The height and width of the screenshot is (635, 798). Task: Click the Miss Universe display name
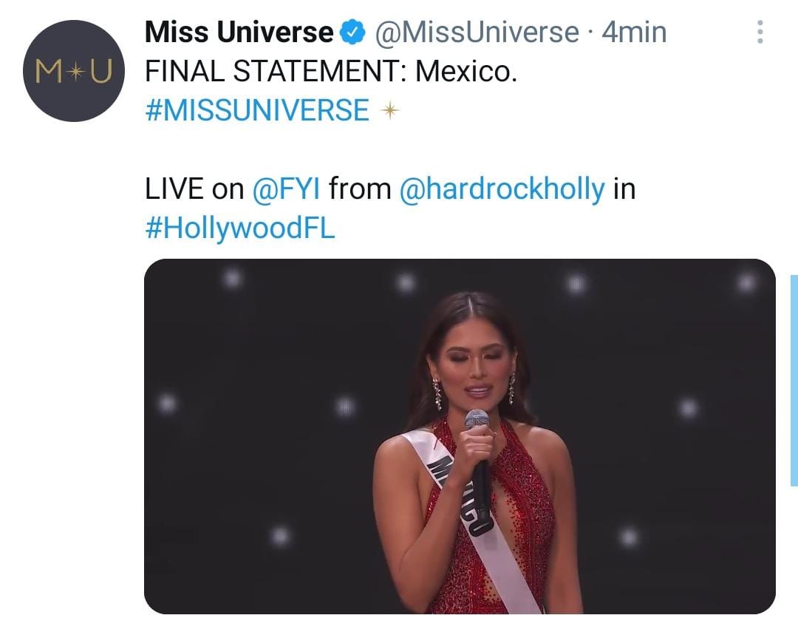coord(239,33)
